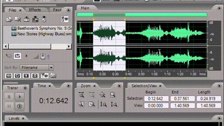Switch to the Favorites tab
The width and height of the screenshot is (224, 126).
[x=57, y=10]
